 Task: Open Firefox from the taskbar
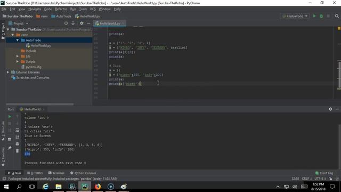point(98,187)
